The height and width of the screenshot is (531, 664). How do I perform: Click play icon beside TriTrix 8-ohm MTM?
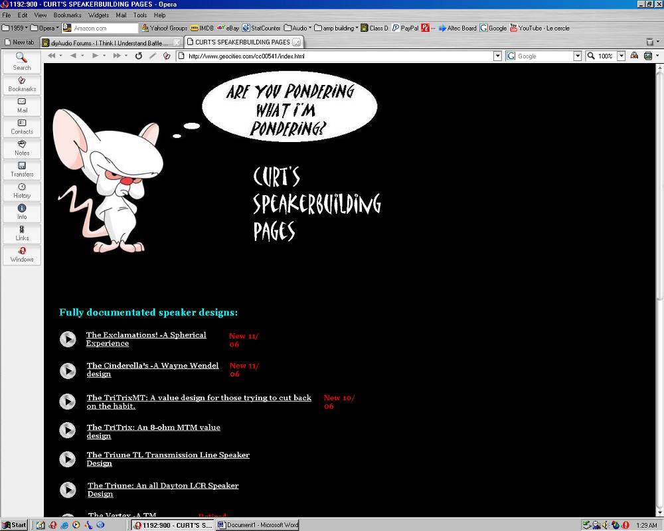68,430
